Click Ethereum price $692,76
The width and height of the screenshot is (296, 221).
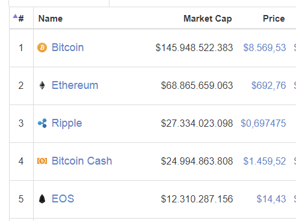pos(269,85)
